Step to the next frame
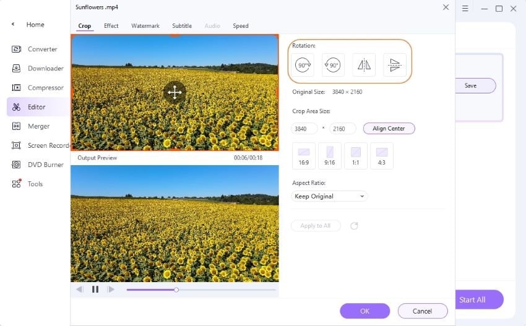The height and width of the screenshot is (326, 526). pyautogui.click(x=111, y=289)
